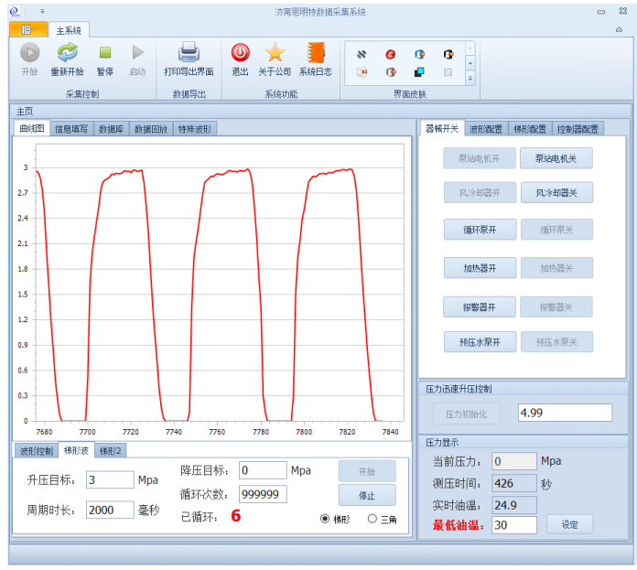Expand the 界面皮肤 skin gallery dropdown
This screenshot has height=570, width=637.
click(x=470, y=79)
